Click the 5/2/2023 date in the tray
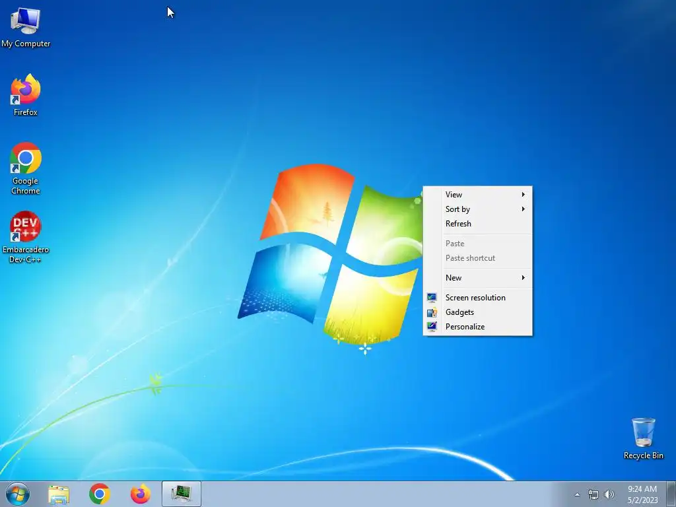 642,500
